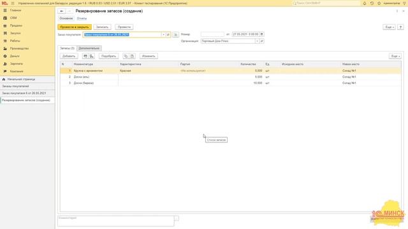Open the table's Ещё menu

pyautogui.click(x=395, y=56)
